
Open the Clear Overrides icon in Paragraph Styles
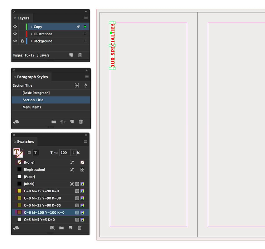click(63, 122)
